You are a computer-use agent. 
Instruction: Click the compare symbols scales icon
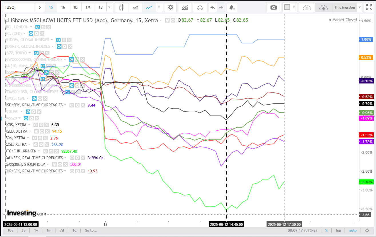pyautogui.click(x=200, y=7)
